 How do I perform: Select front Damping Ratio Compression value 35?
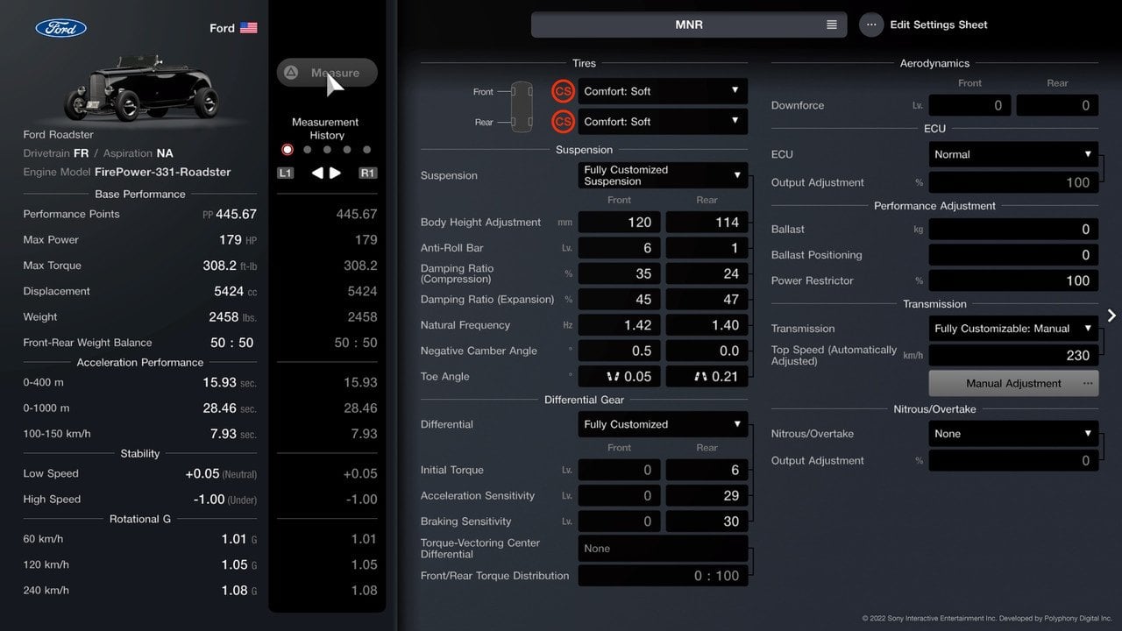click(619, 273)
